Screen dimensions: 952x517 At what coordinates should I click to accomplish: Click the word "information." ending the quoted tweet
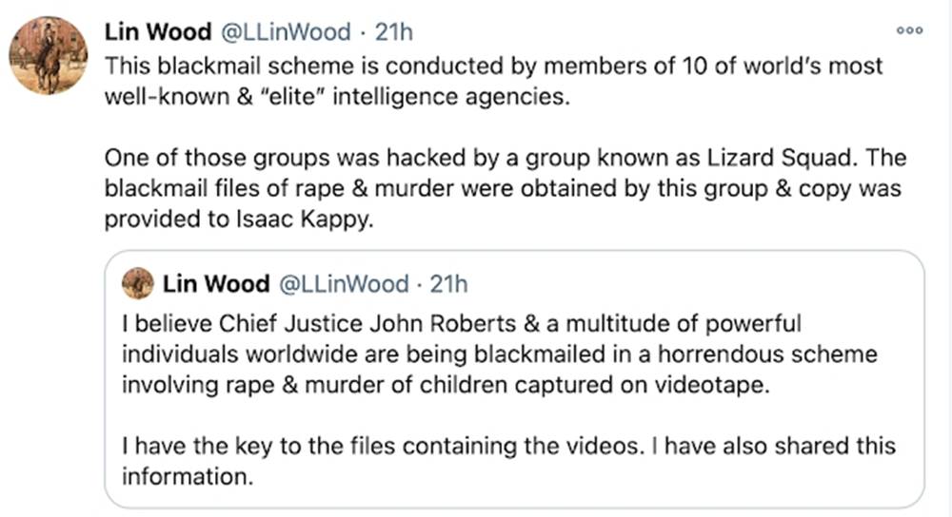(x=188, y=476)
